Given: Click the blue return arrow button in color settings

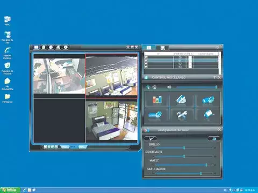Looking at the screenshot, I should [x=214, y=138].
